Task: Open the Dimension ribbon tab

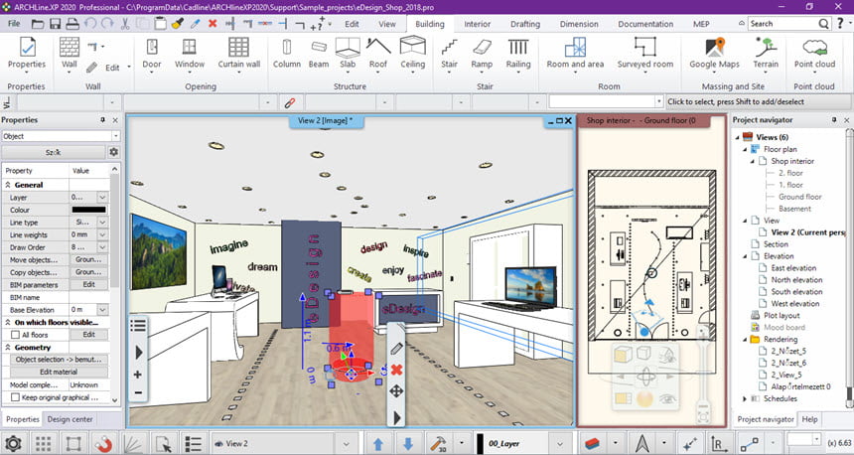Action: [579, 24]
